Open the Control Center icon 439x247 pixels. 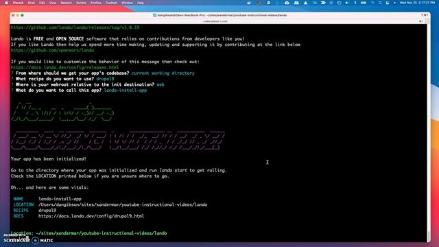[388, 3]
